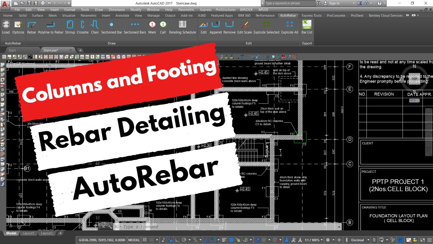The width and height of the screenshot is (433, 244).
Task: Switch to the Express Tools ribbon tab
Action: pyautogui.click(x=312, y=15)
